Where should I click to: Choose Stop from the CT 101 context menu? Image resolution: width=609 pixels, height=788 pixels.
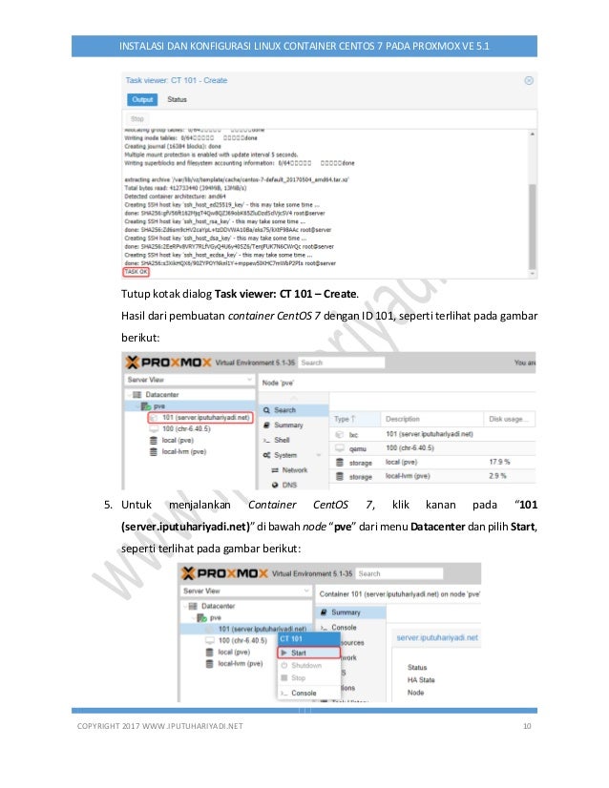[x=308, y=678]
